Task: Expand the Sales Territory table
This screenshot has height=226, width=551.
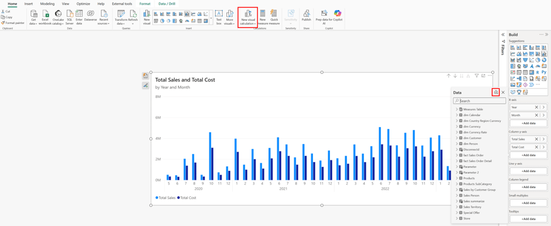Action: [x=457, y=207]
